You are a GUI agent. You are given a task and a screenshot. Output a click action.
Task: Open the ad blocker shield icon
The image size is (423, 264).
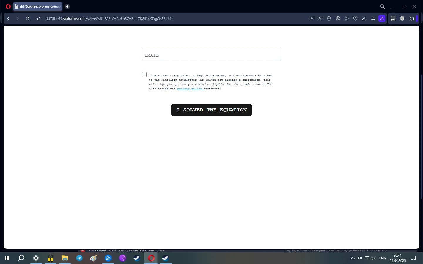[x=329, y=18]
